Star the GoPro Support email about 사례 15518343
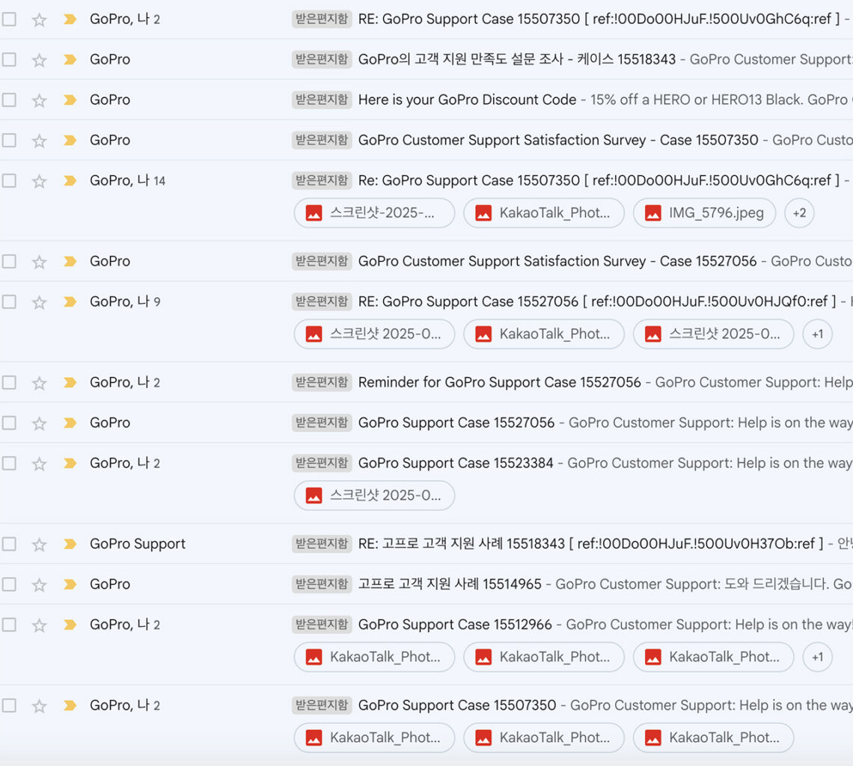Image resolution: width=853 pixels, height=766 pixels. [40, 545]
